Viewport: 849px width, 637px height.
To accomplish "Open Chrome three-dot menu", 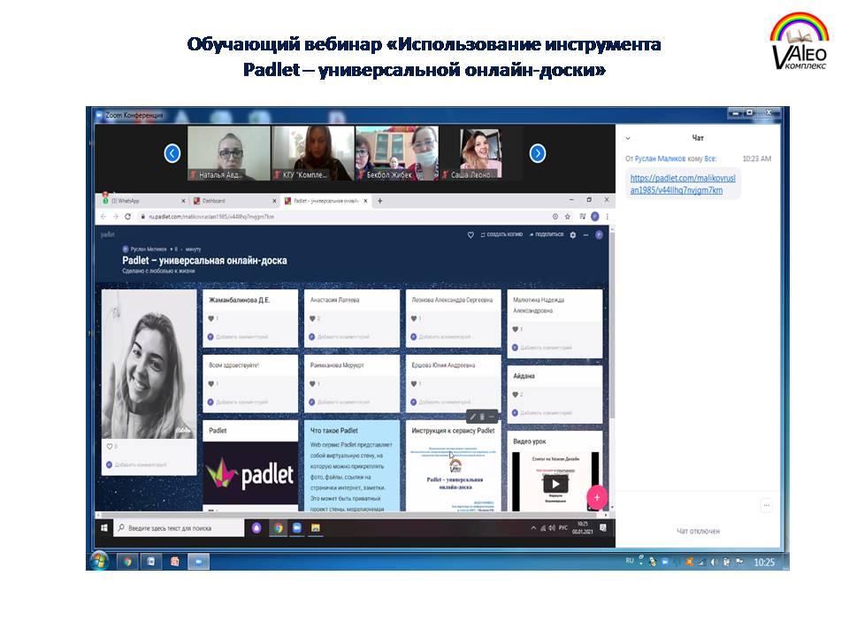I will point(607,217).
